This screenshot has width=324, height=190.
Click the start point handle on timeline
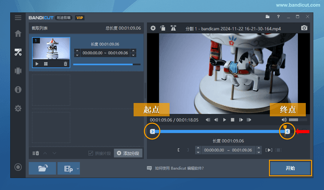tap(152, 131)
